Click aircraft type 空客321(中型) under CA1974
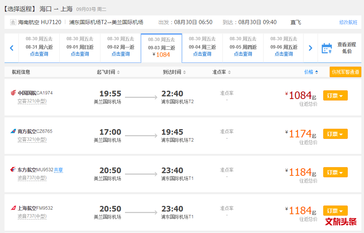Viewport: 364px width, 233px height. click(32, 101)
